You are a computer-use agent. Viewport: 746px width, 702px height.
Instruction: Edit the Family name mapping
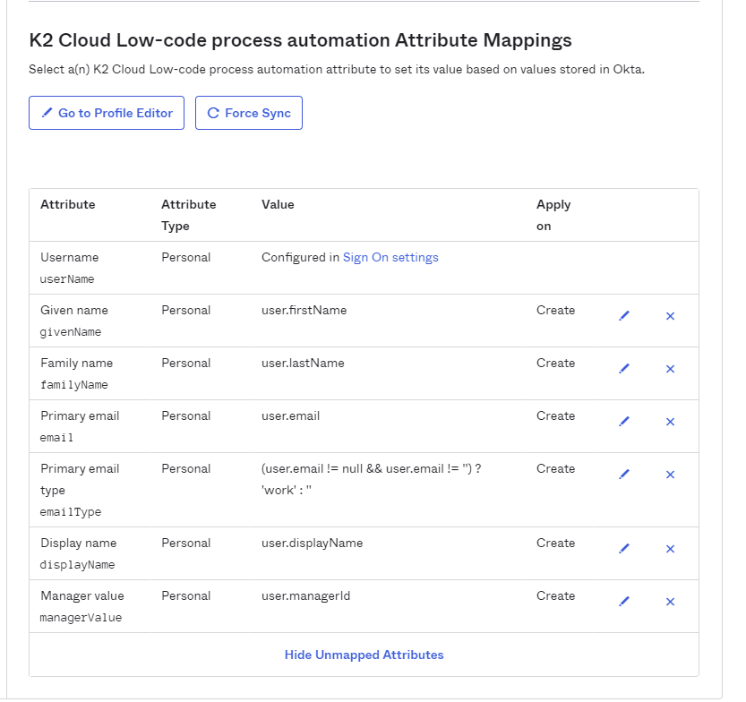[x=624, y=369]
